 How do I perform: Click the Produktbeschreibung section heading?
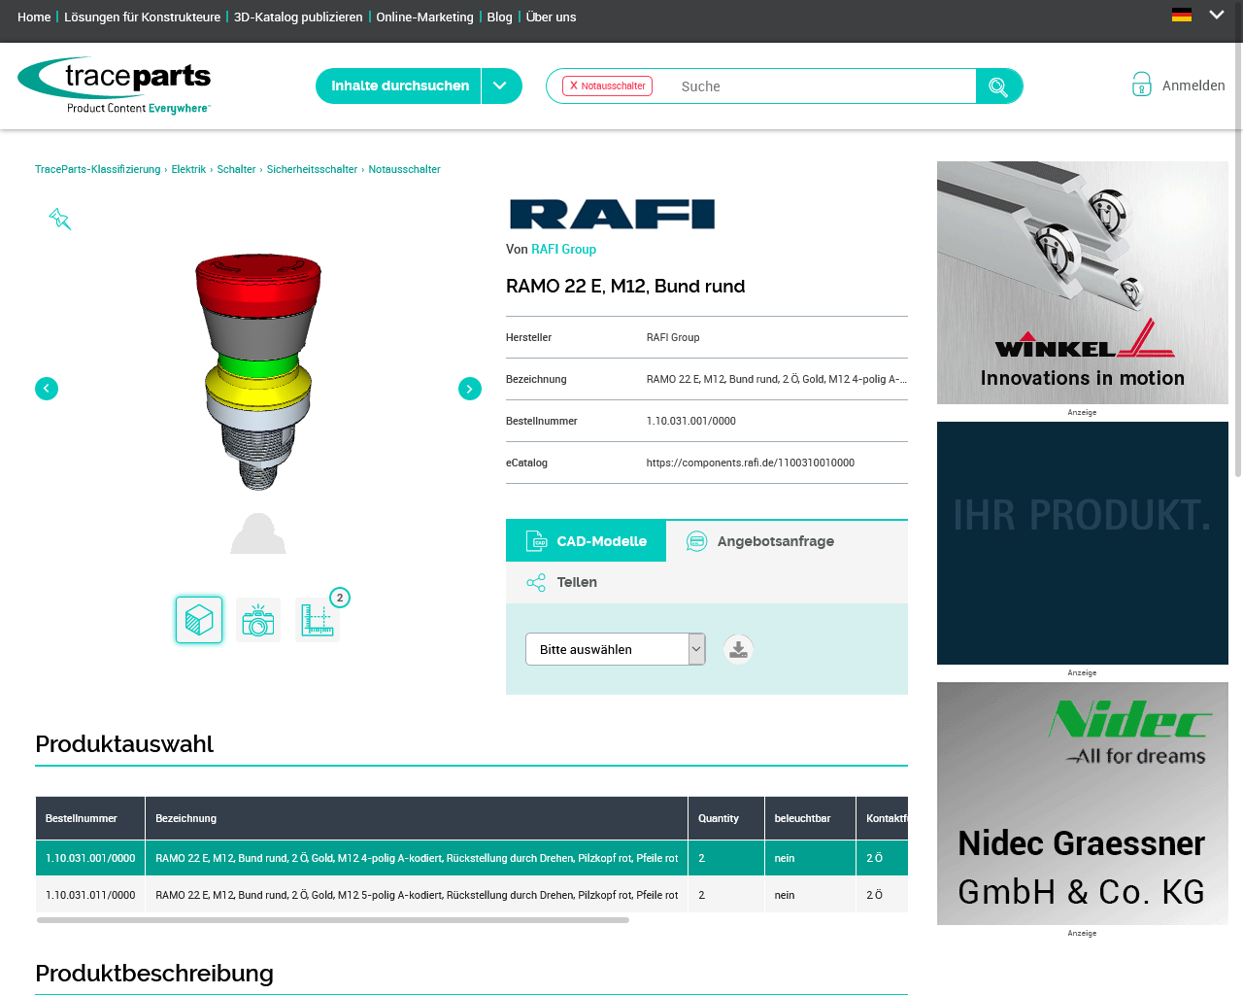point(154,974)
